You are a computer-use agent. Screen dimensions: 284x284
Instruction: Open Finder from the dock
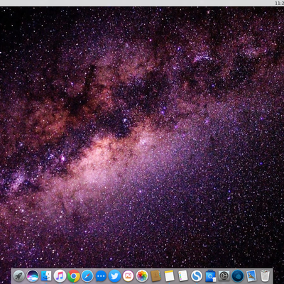[46, 275]
